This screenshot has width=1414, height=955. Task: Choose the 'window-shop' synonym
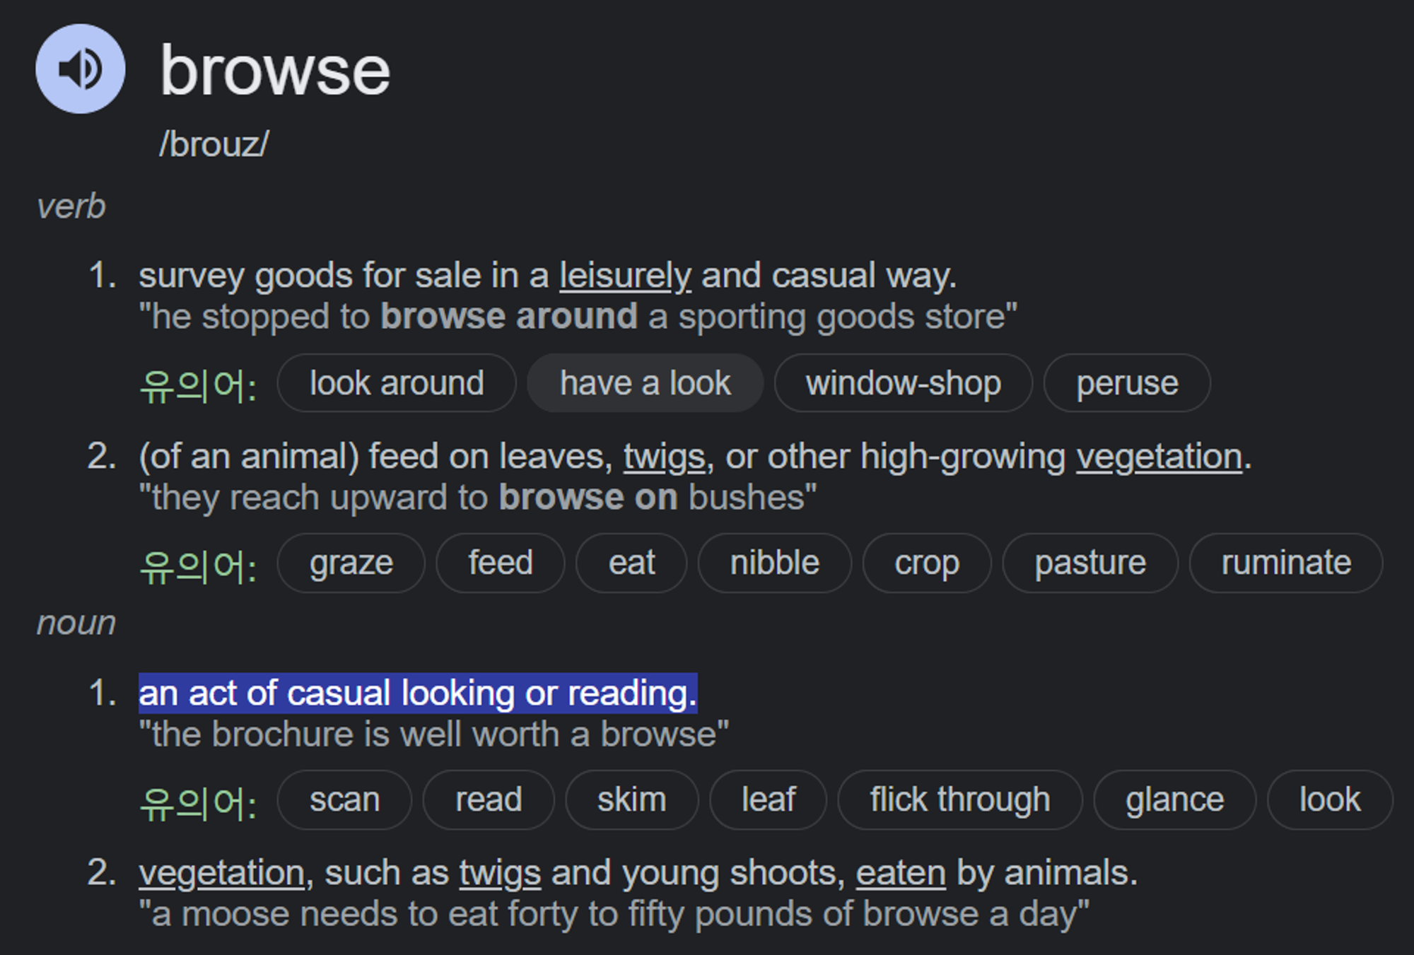pyautogui.click(x=903, y=383)
